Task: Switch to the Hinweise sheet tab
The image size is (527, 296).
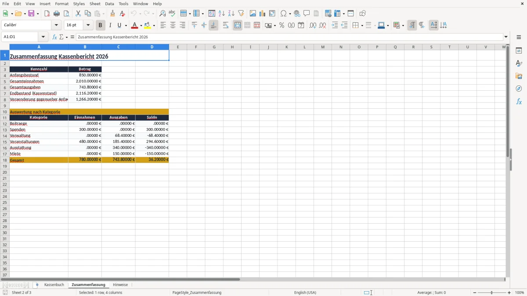Action: [x=120, y=285]
